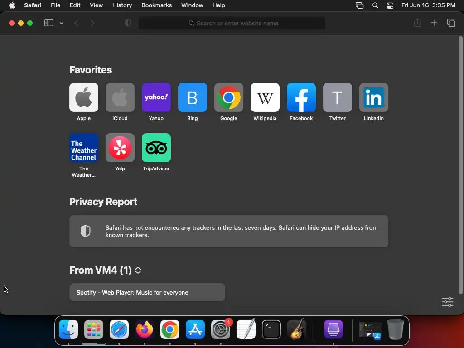Open the Privacy Report shield in toolbar
Image resolution: width=464 pixels, height=348 pixels.
(x=128, y=23)
